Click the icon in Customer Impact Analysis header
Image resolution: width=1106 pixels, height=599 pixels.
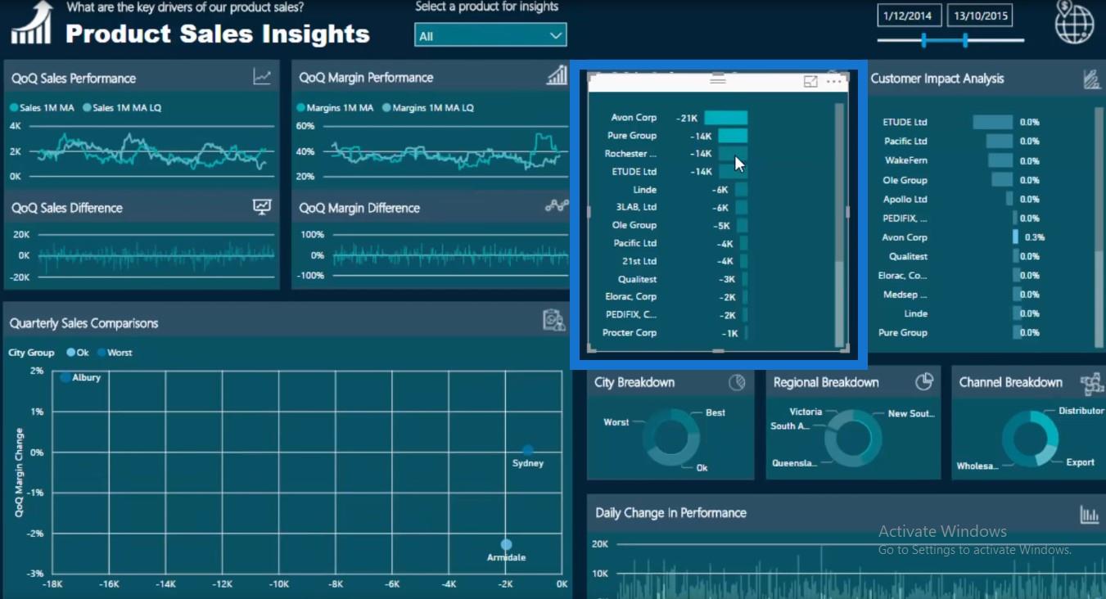pyautogui.click(x=1091, y=79)
